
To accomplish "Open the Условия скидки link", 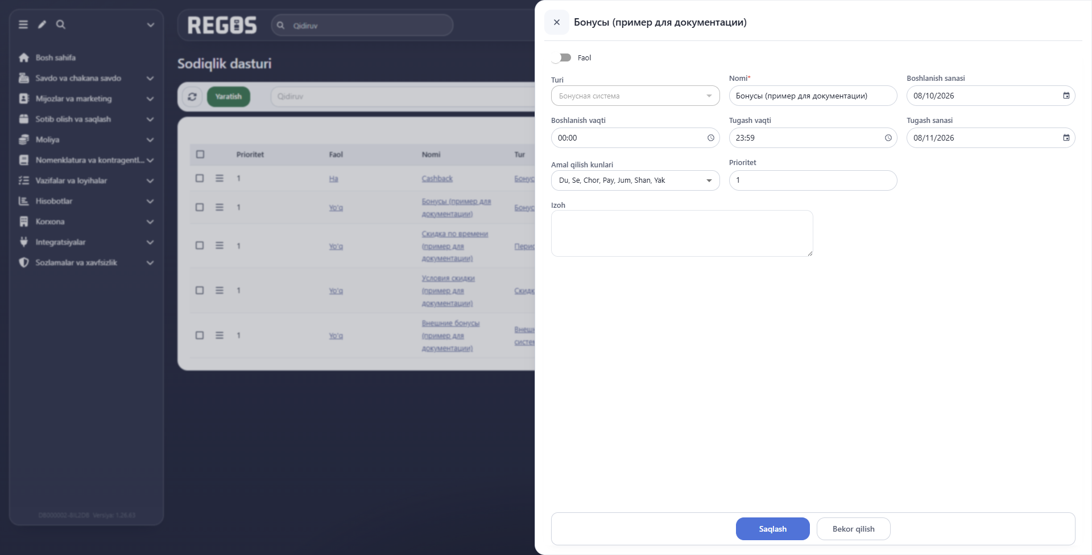I will click(448, 290).
